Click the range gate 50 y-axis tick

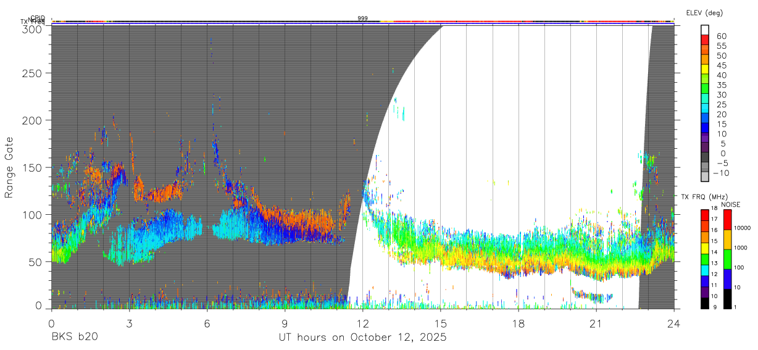tap(36, 261)
